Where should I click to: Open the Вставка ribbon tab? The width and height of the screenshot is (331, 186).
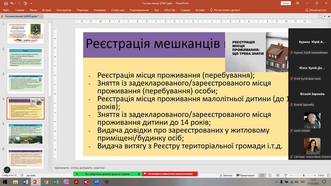[47, 9]
